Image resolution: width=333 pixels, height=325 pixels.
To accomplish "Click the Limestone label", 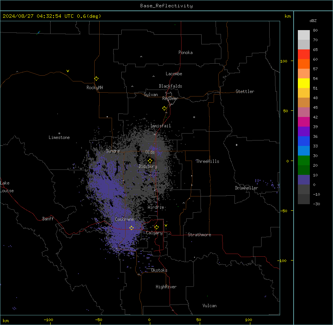I will [59, 137].
